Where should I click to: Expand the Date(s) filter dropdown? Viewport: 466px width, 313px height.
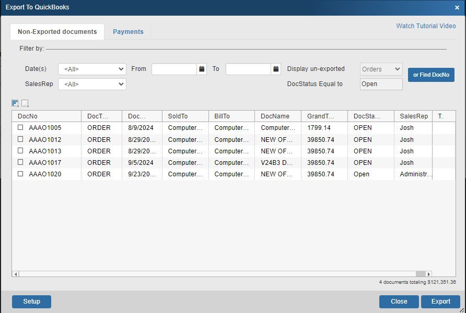pos(92,69)
